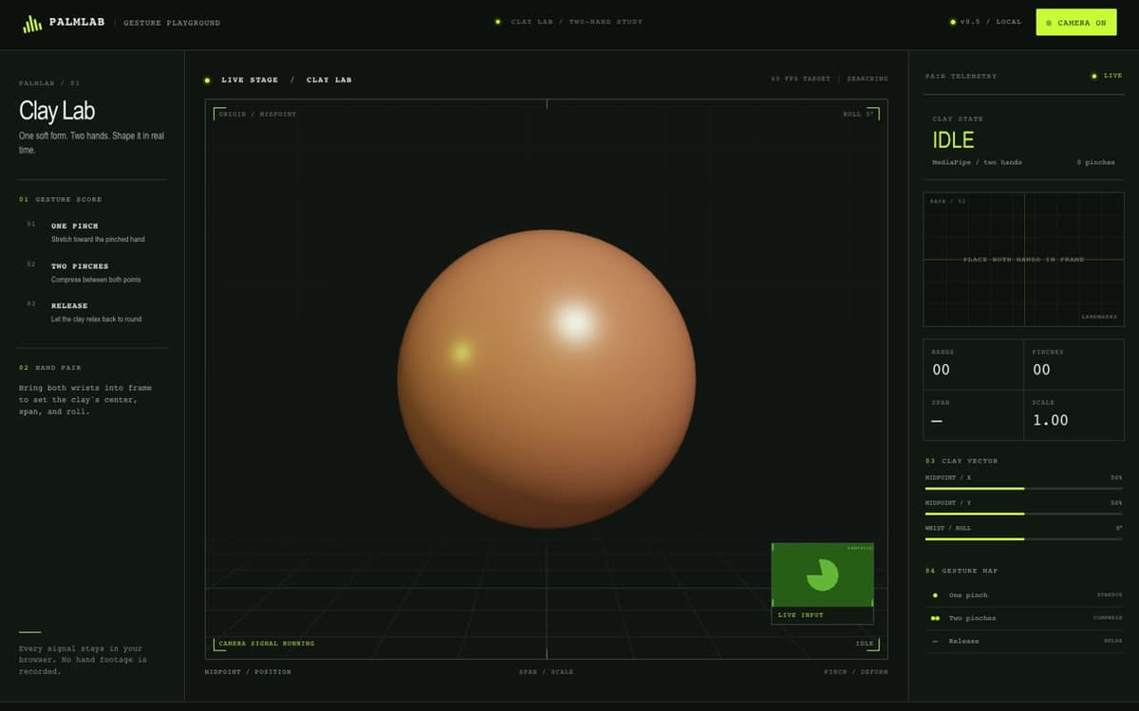Click the dash Release icon in Gesture Map

[935, 642]
